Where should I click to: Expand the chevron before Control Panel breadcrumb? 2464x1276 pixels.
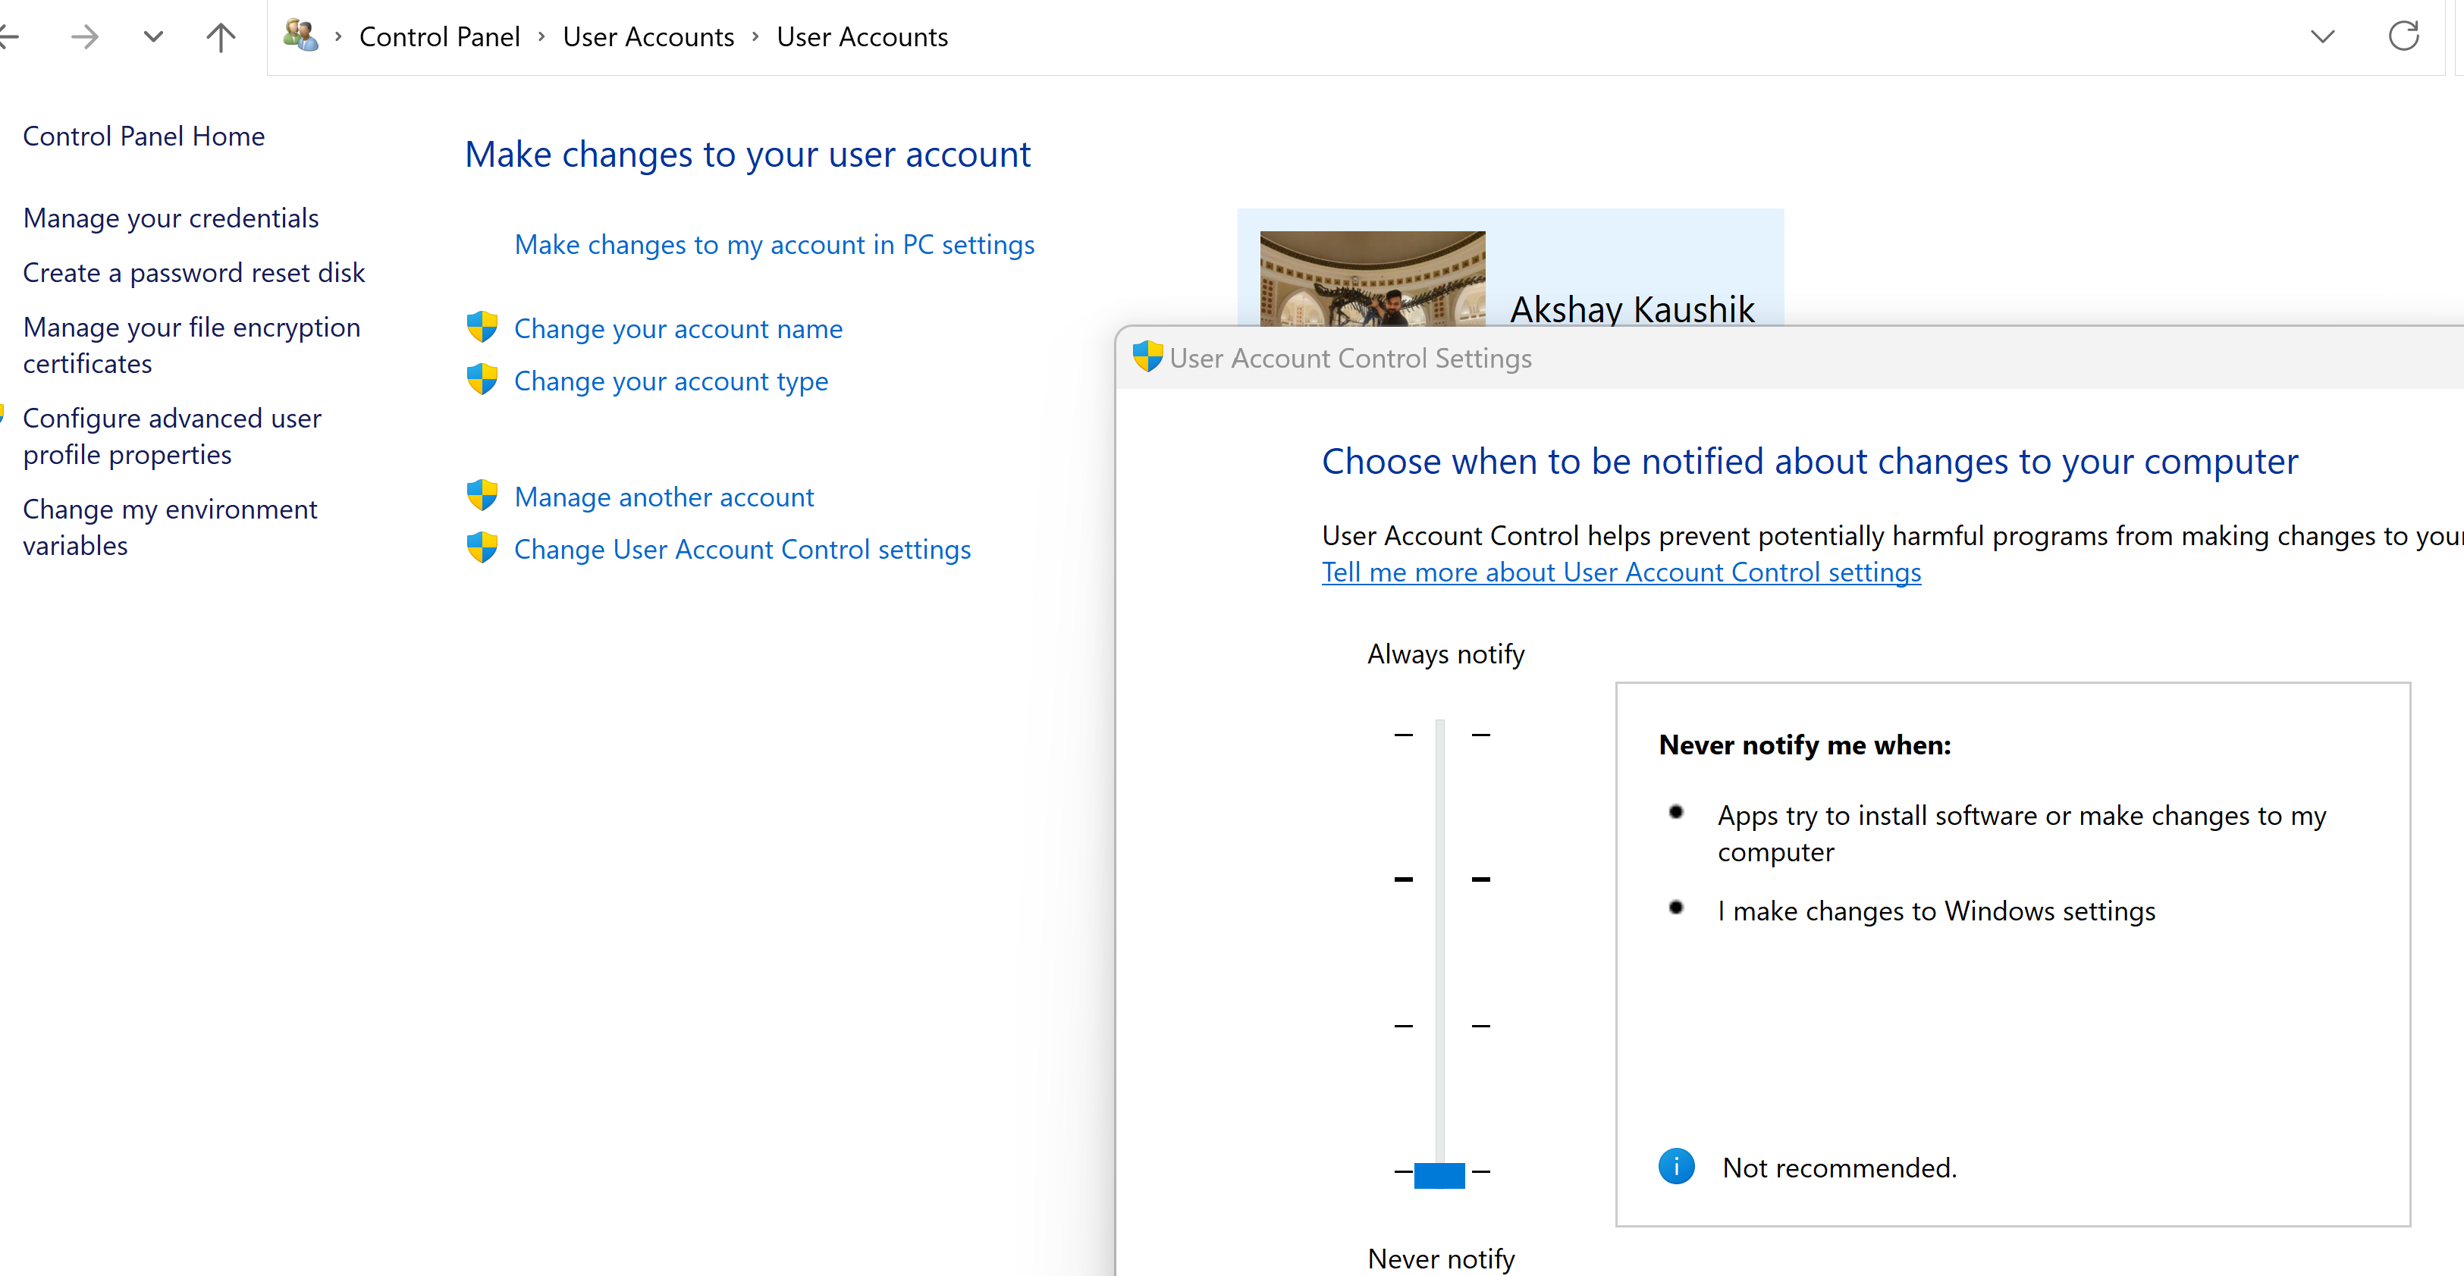(338, 36)
